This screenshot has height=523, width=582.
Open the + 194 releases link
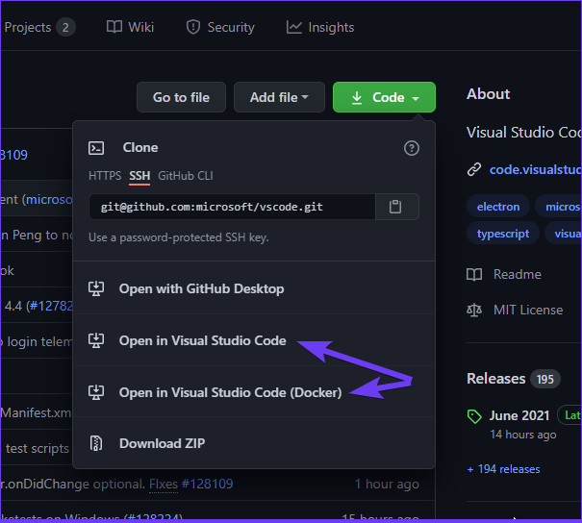pyautogui.click(x=503, y=469)
